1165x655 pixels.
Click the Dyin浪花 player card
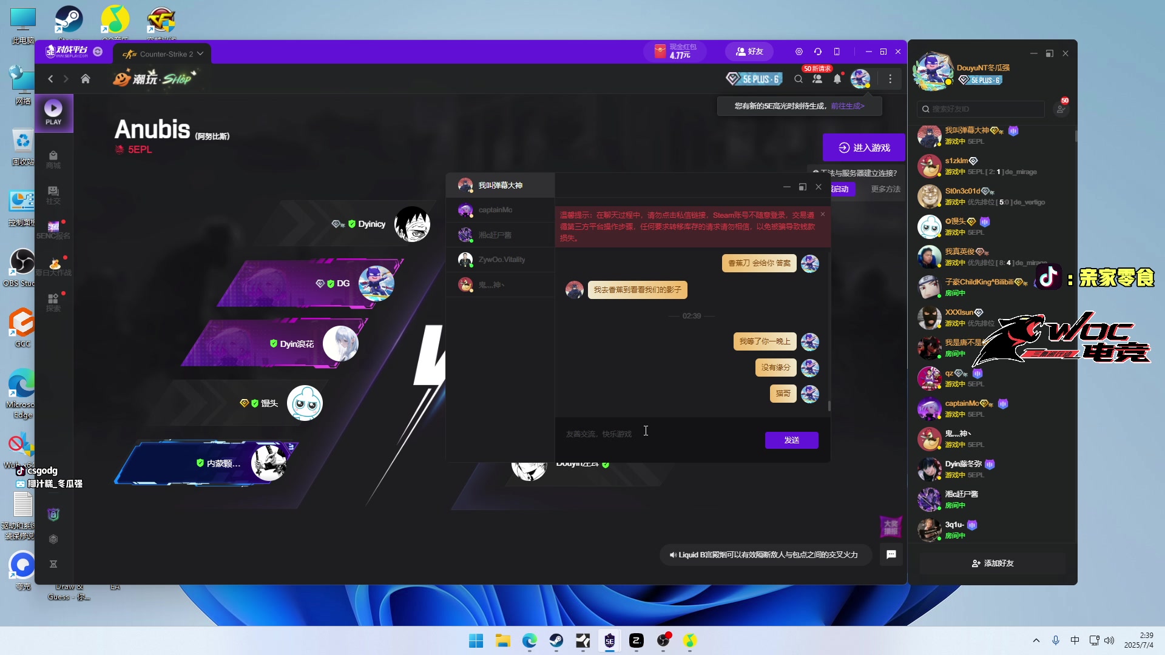tap(274, 343)
